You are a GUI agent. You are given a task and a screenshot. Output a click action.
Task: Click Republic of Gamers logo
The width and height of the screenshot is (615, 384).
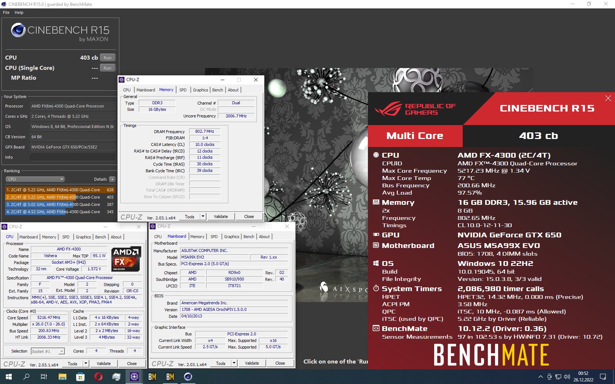pos(415,109)
